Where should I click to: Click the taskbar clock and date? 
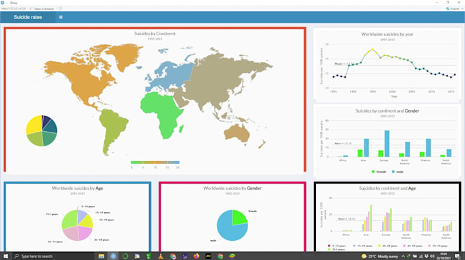[444, 256]
